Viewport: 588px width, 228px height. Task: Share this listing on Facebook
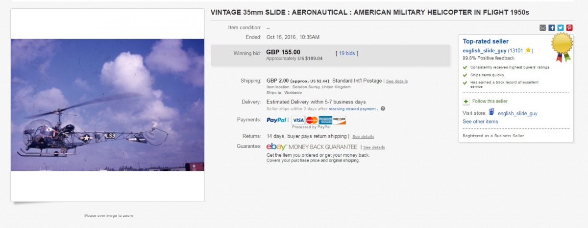552,28
